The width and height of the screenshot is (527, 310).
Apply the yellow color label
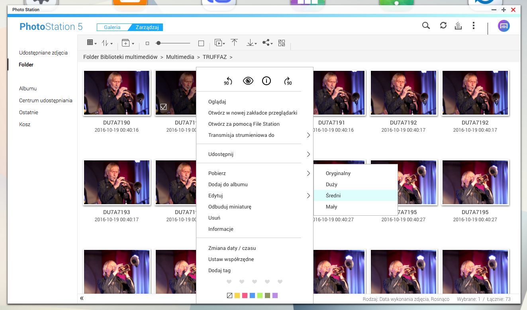click(237, 295)
